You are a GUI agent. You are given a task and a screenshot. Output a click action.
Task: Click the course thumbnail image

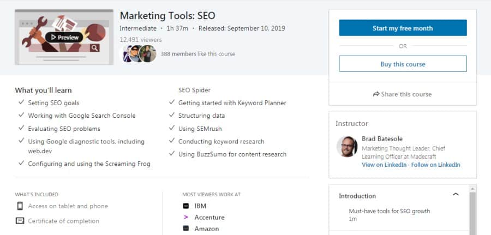[x=64, y=37]
